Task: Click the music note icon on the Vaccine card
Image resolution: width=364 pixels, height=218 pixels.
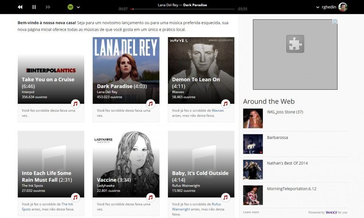Action: tap(151, 197)
